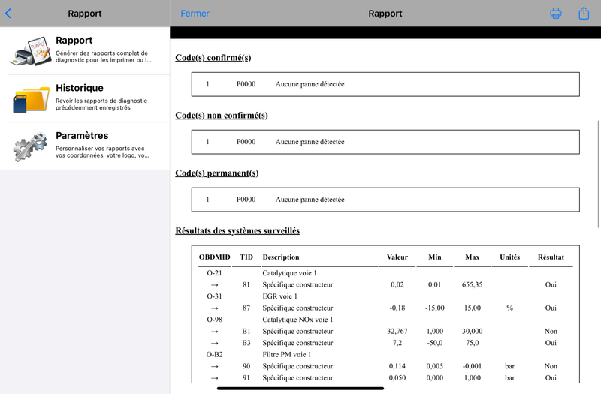Click the Description column header
Image resolution: width=601 pixels, height=394 pixels.
click(x=281, y=257)
